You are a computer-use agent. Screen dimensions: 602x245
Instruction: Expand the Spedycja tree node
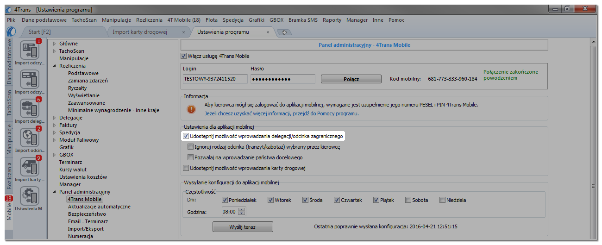point(55,132)
